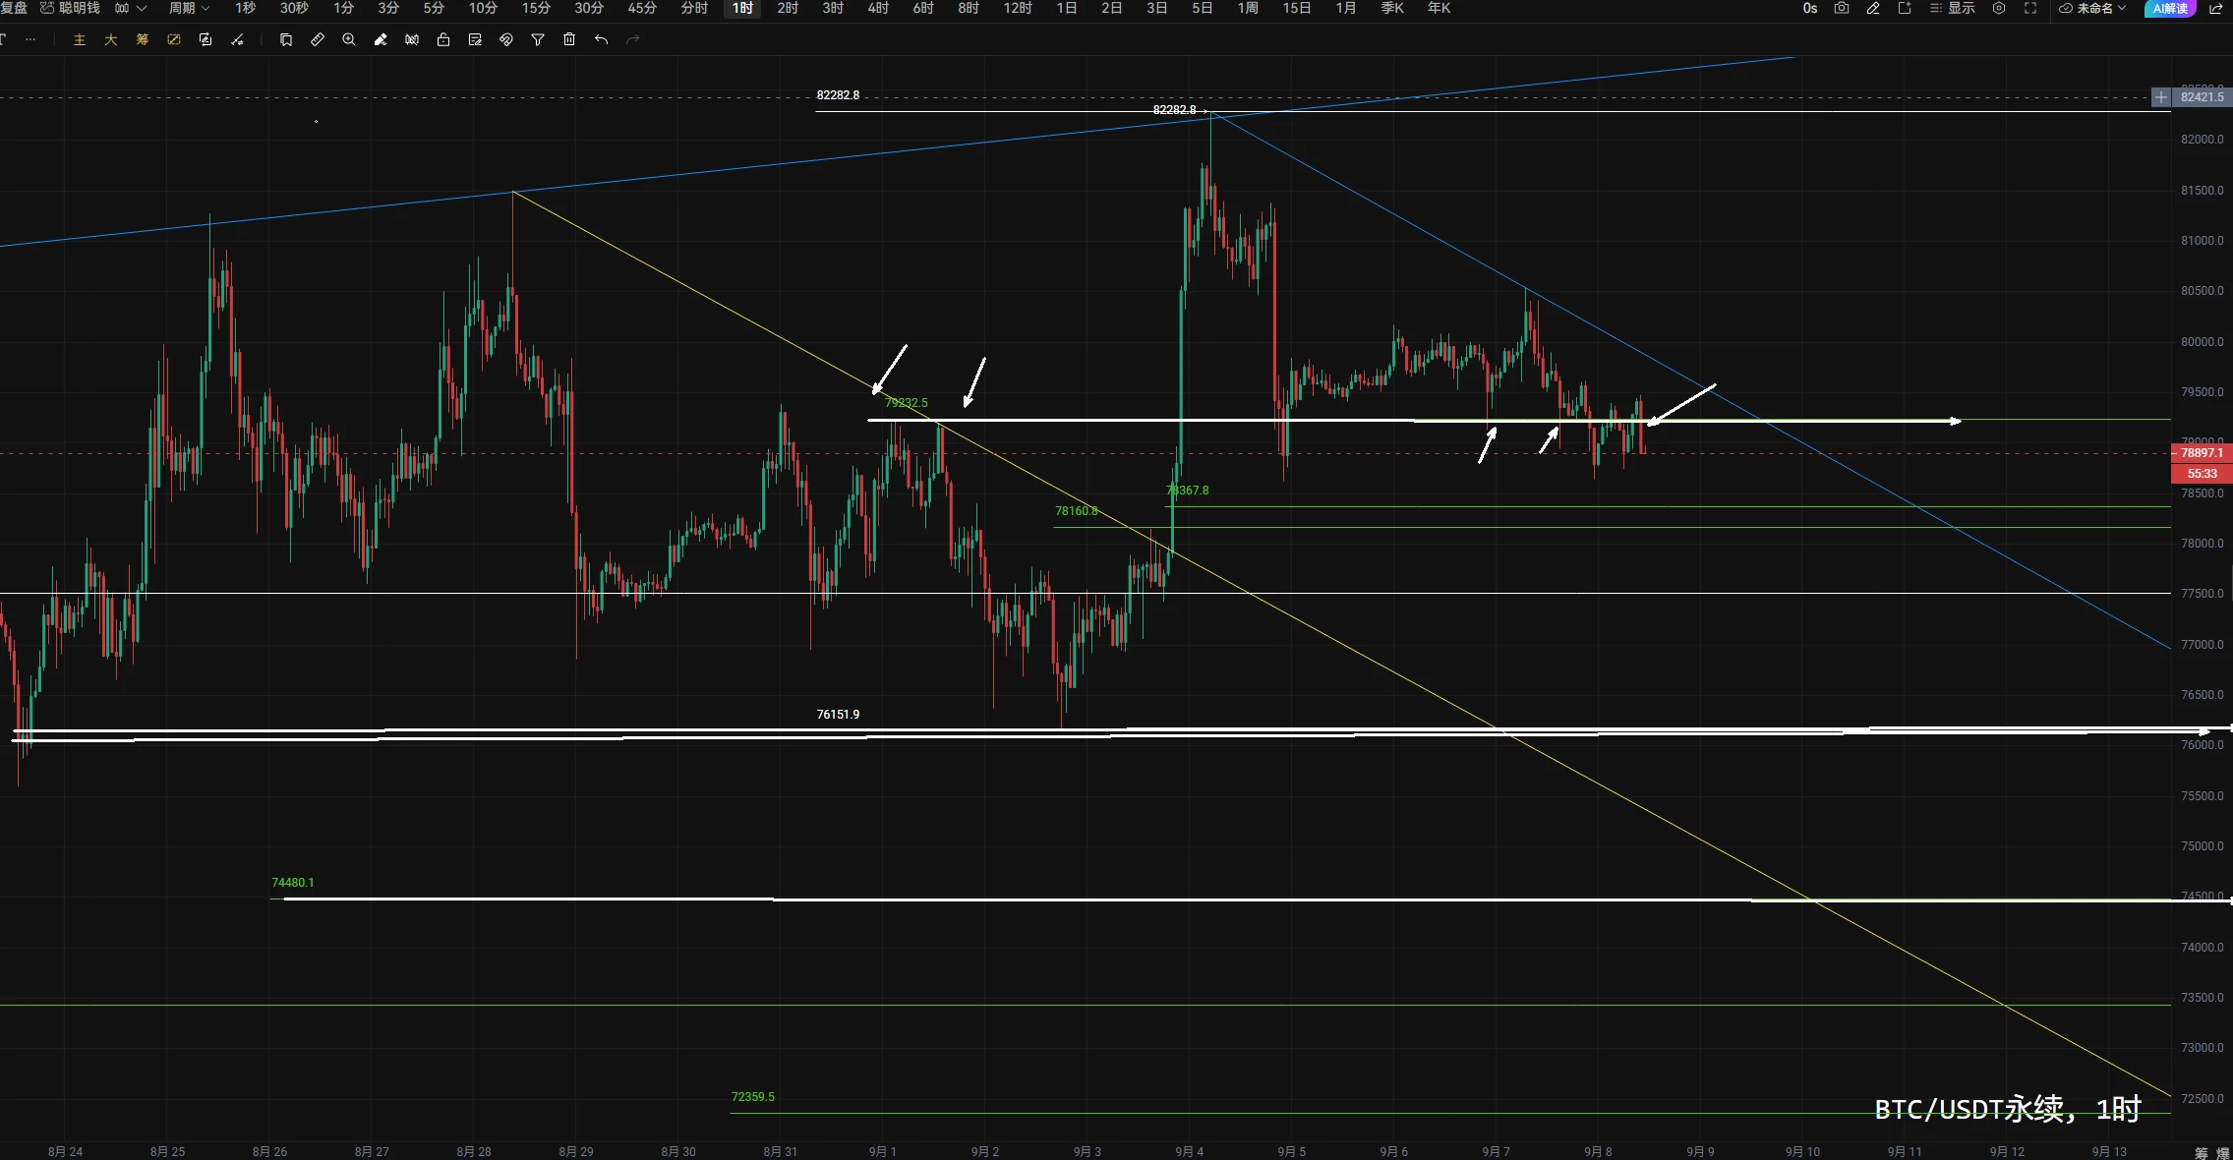Image resolution: width=2233 pixels, height=1160 pixels.
Task: Switch to the 季K timeframe
Action: 1392,8
